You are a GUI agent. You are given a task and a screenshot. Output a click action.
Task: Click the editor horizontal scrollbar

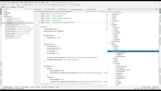pyautogui.click(x=67, y=84)
